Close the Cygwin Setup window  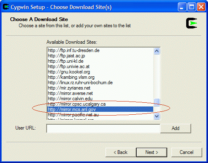[x=201, y=7]
